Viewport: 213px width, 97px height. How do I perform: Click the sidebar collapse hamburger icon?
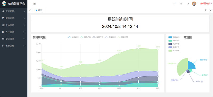pyautogui.click(x=35, y=4)
